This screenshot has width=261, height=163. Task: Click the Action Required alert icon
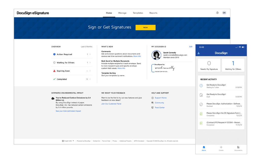[54, 54]
